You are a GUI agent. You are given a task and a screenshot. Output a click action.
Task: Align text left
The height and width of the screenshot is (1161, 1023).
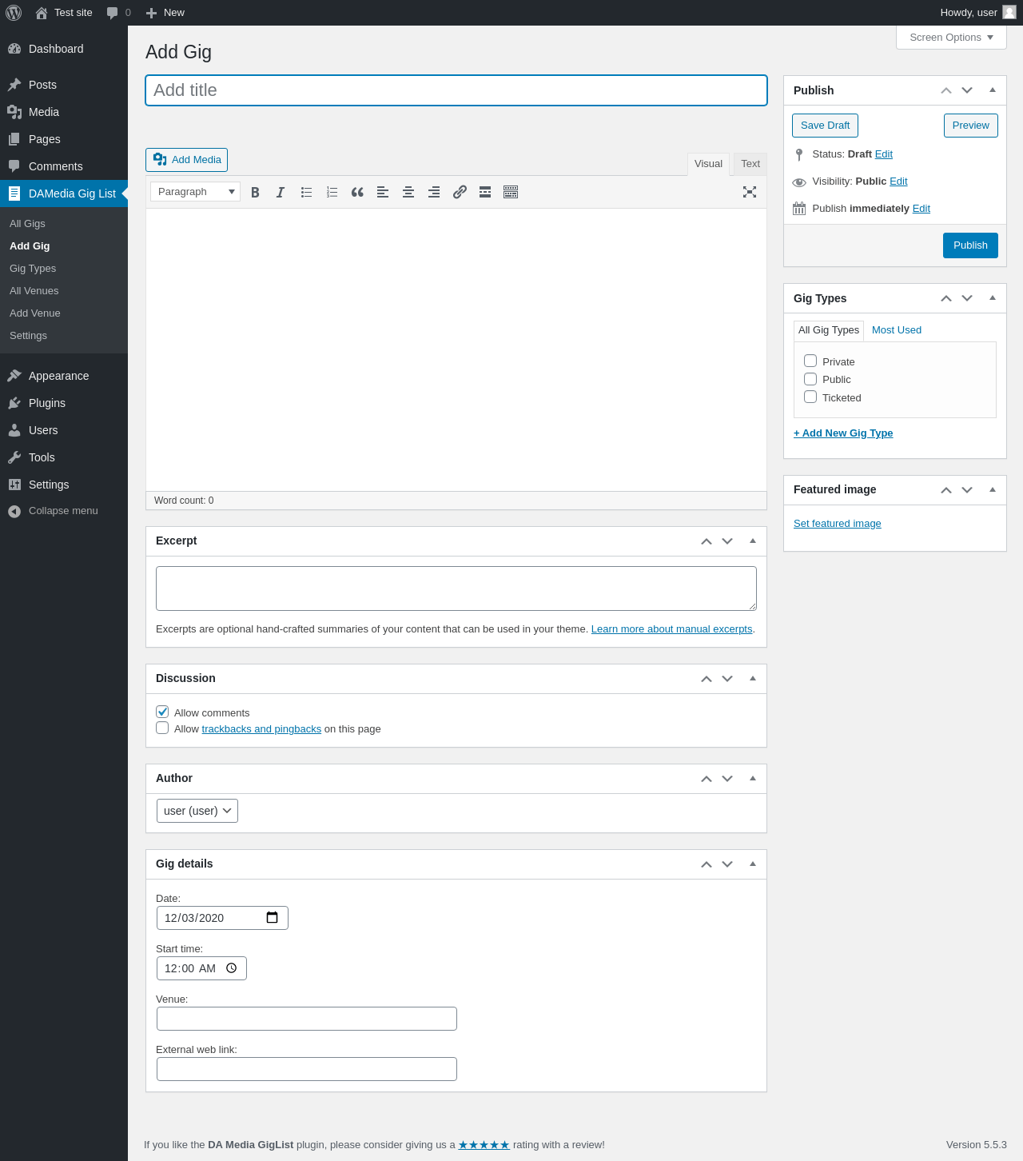[x=383, y=192]
